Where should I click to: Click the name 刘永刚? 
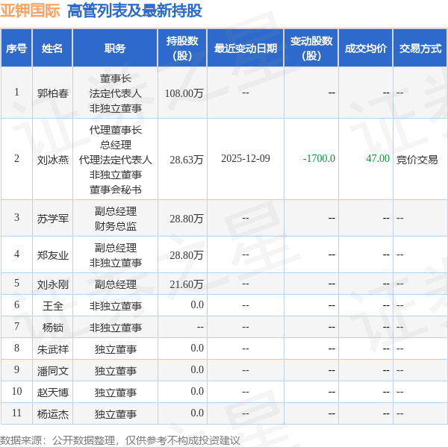(53, 284)
